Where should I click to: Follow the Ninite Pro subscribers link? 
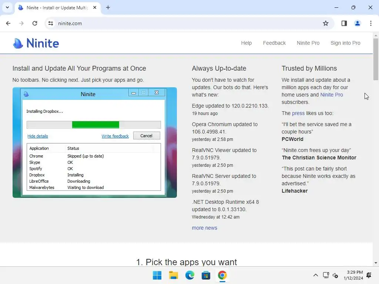pyautogui.click(x=331, y=95)
